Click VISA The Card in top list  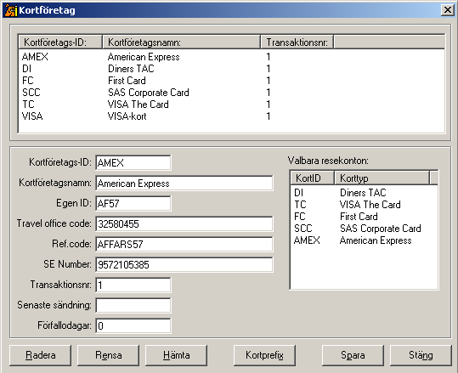pos(139,105)
